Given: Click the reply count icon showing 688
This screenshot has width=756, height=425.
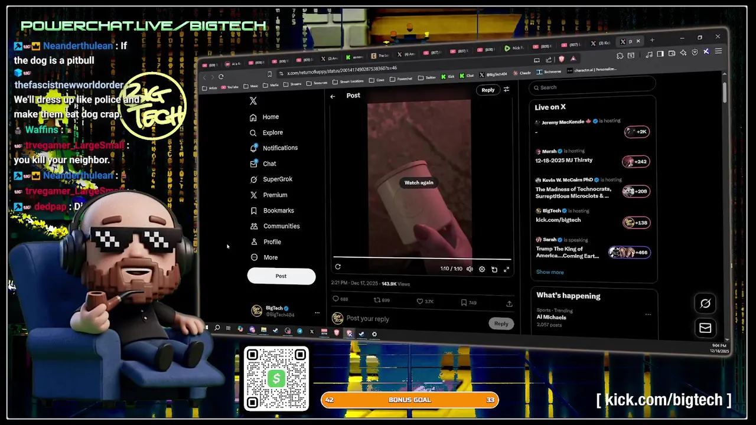Looking at the screenshot, I should click(x=340, y=300).
